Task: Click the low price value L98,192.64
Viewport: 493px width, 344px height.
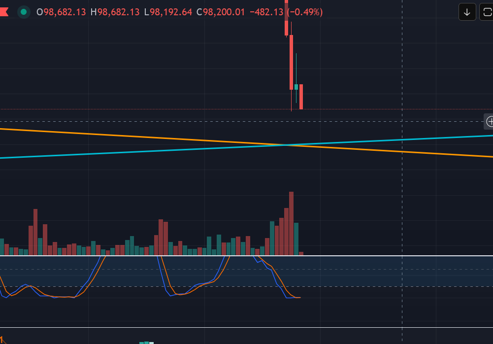Action: click(x=168, y=12)
